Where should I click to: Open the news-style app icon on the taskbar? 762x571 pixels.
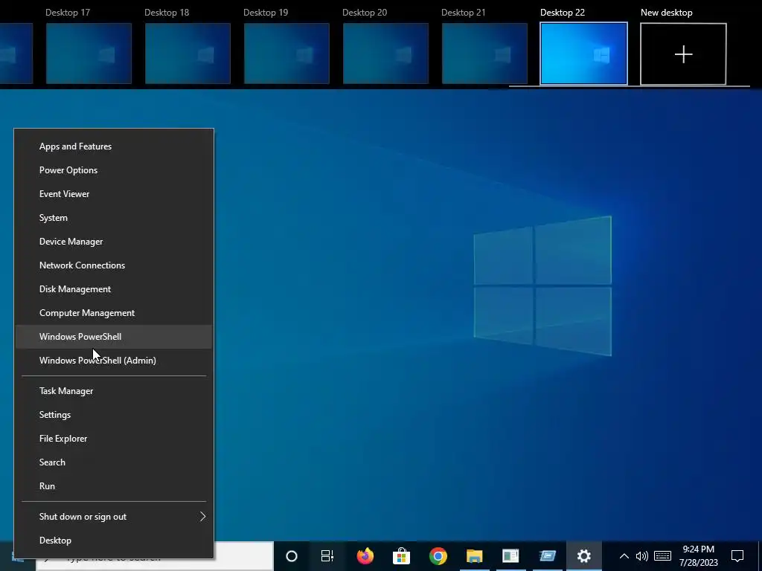510,556
